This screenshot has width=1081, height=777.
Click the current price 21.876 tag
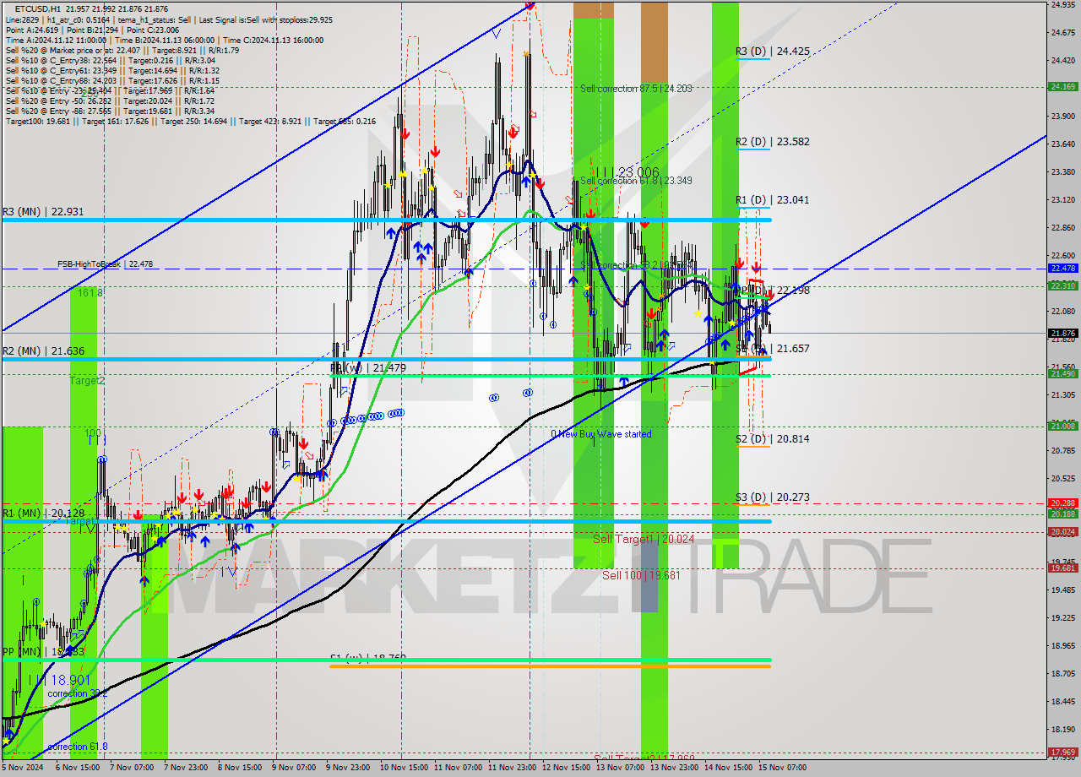pos(1062,333)
